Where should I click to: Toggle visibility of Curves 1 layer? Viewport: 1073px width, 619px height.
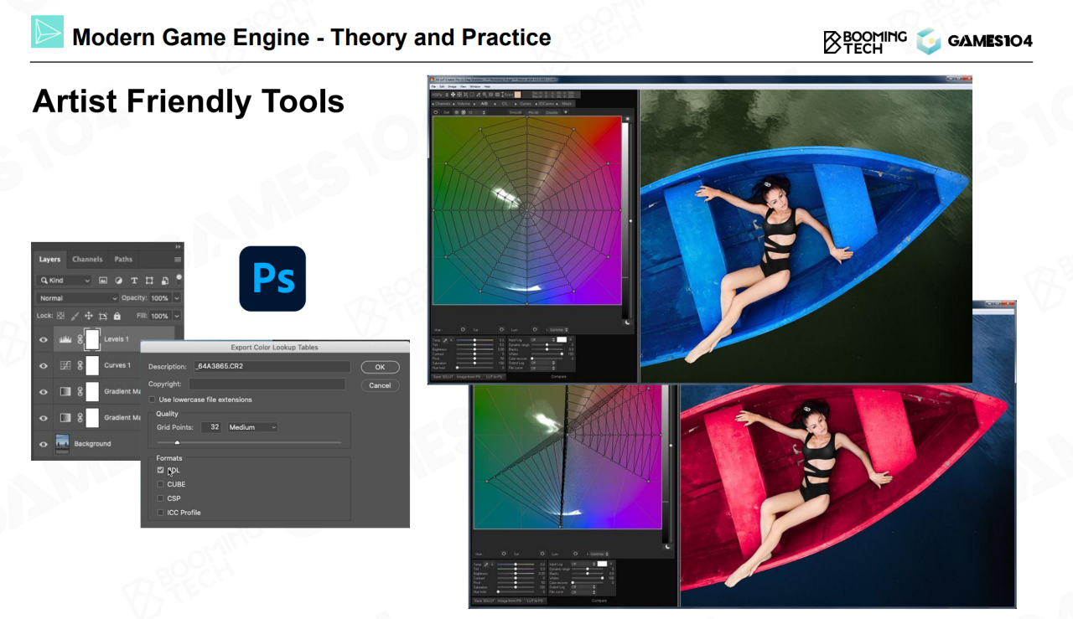[44, 366]
